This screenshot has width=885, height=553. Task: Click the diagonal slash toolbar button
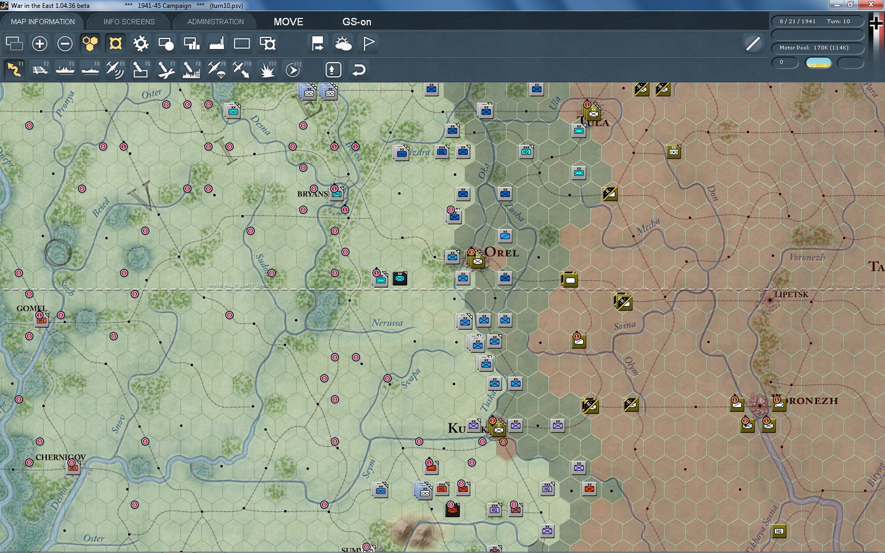[x=753, y=43]
